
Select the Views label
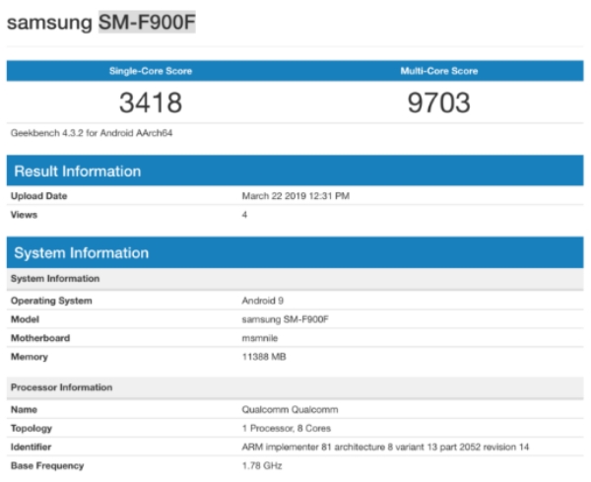pos(24,215)
